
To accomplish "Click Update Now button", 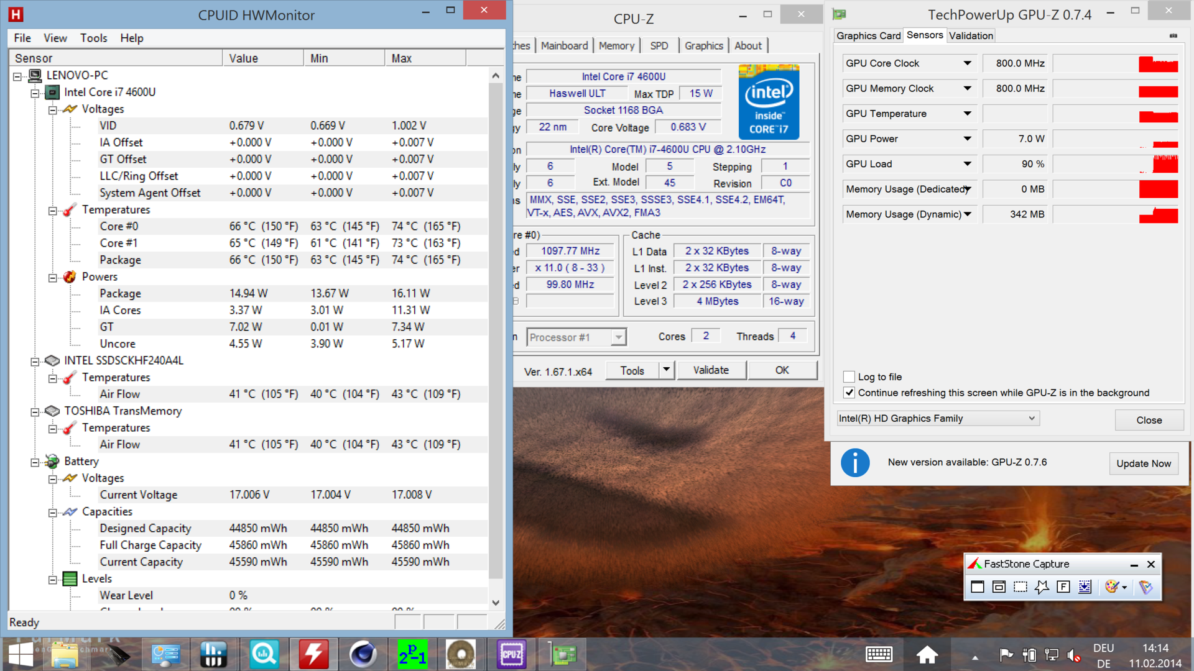I will pyautogui.click(x=1144, y=463).
